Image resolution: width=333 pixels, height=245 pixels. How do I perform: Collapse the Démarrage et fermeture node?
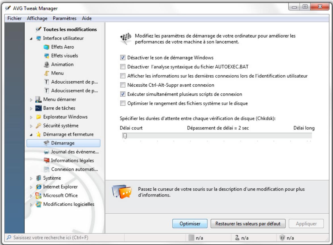click(31, 135)
